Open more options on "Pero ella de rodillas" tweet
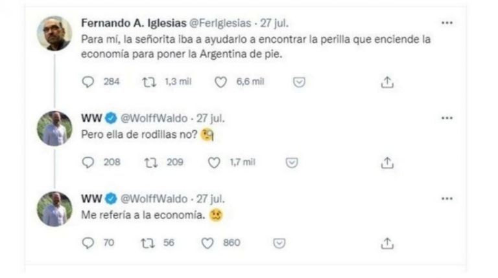The height and width of the screenshot is (278, 498). (x=447, y=118)
